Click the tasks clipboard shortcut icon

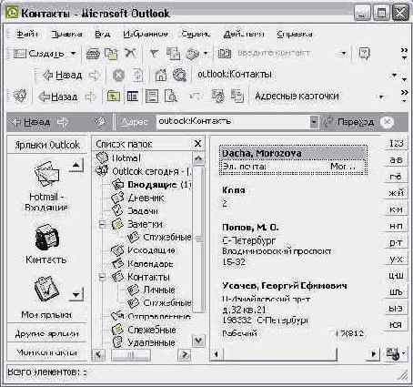click(x=46, y=289)
